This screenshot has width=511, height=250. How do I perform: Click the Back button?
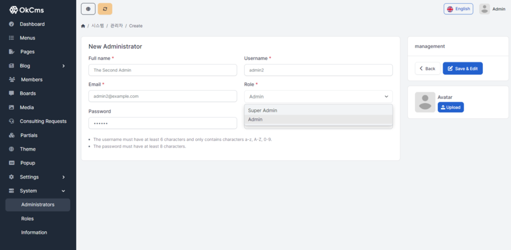(x=427, y=68)
